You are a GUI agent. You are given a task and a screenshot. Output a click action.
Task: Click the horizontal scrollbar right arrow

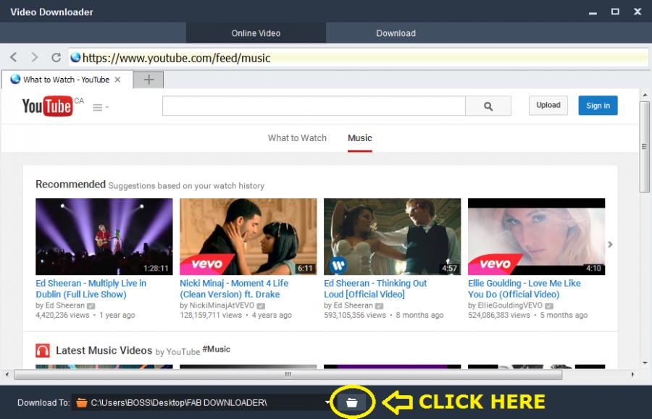tap(632, 375)
